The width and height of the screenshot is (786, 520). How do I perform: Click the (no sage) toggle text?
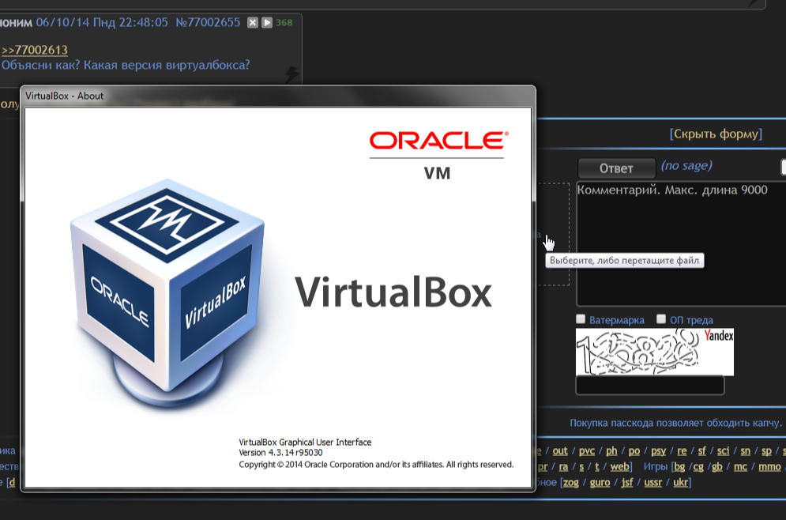[686, 165]
